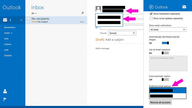
Task: Click the Bcc link
Action: (97, 28)
